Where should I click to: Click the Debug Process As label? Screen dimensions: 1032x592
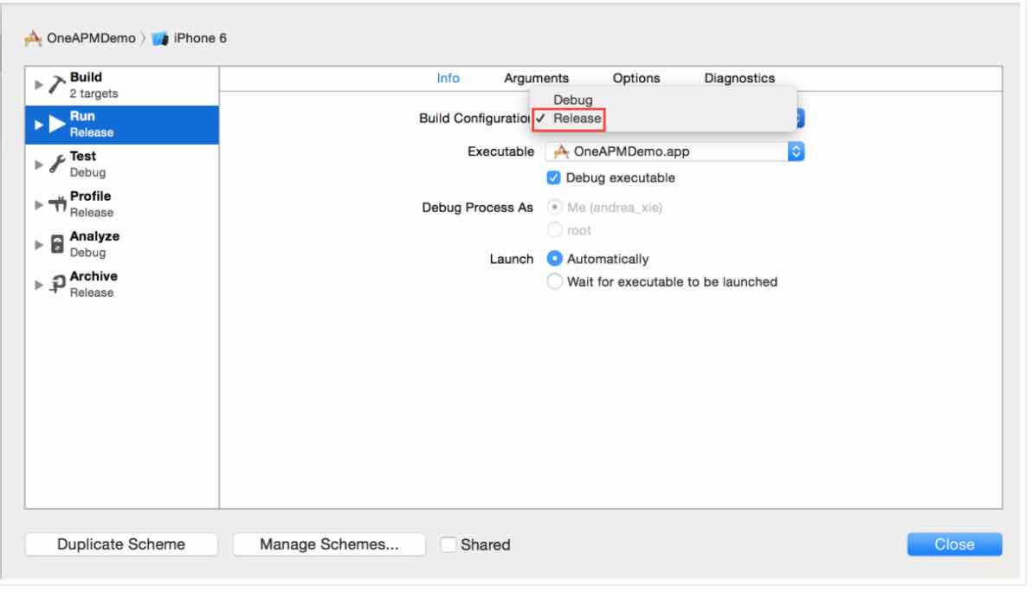[x=477, y=208]
